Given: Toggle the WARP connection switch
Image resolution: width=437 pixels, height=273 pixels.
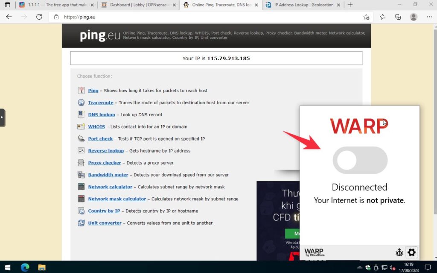Looking at the screenshot, I should coord(360,160).
